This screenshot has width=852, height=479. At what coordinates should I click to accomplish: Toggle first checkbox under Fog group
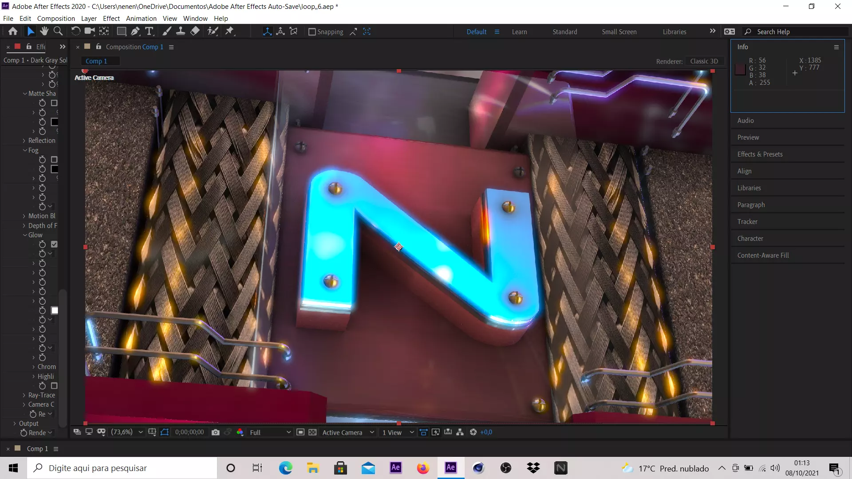coord(54,159)
